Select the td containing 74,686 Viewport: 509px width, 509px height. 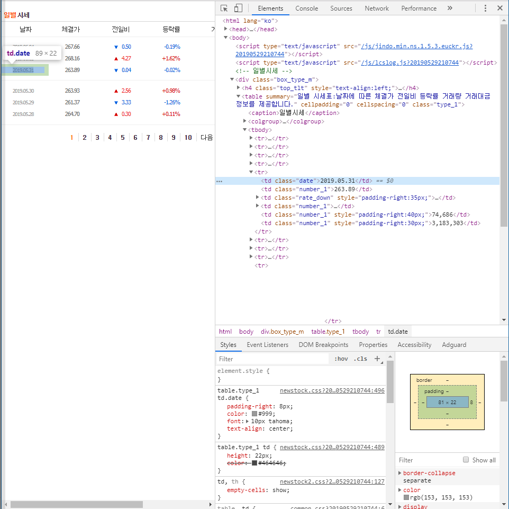(x=365, y=215)
